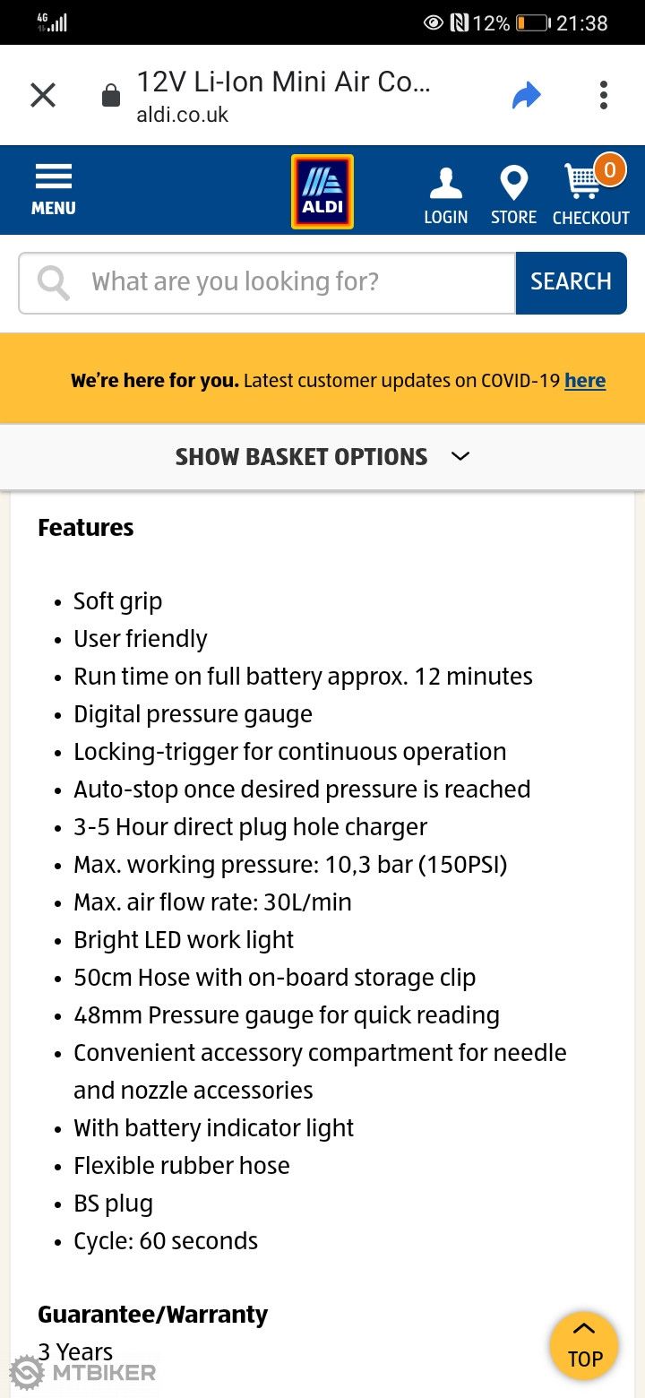
Task: Open the ALDI hamburger menu
Action: tap(53, 181)
